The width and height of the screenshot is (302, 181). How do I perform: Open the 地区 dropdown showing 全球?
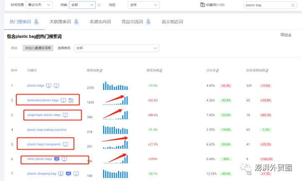coord(143,5)
